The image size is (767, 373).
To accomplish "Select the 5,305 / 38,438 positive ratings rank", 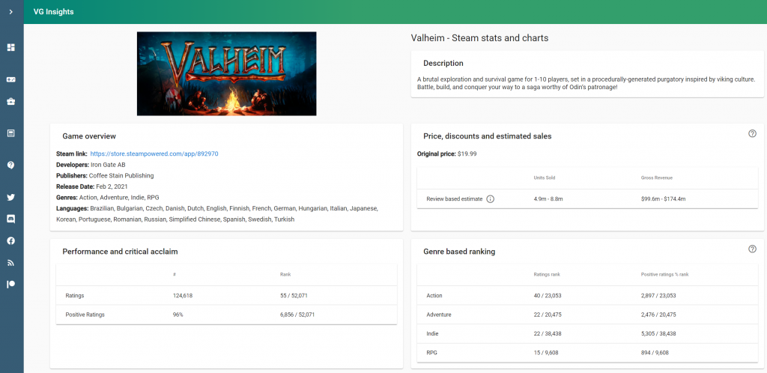I will click(x=658, y=333).
